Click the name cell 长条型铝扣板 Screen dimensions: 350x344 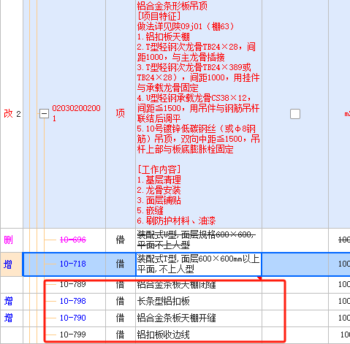pos(199,302)
